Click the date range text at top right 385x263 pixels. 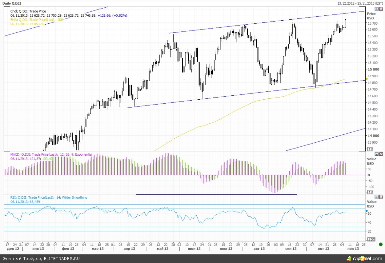(360, 3)
